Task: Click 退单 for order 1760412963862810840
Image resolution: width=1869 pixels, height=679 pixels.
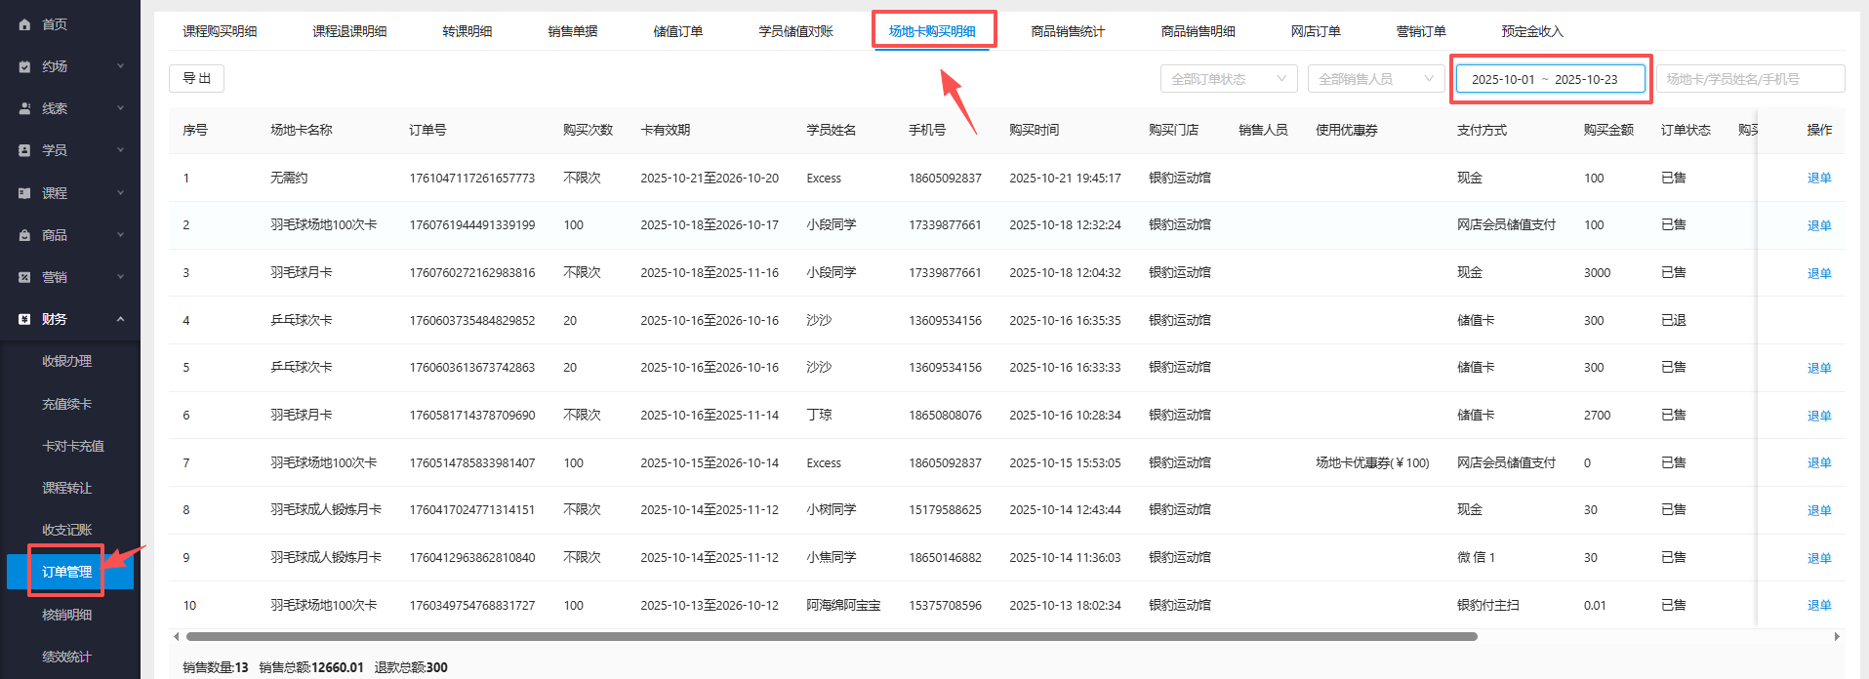Action: pos(1819,558)
